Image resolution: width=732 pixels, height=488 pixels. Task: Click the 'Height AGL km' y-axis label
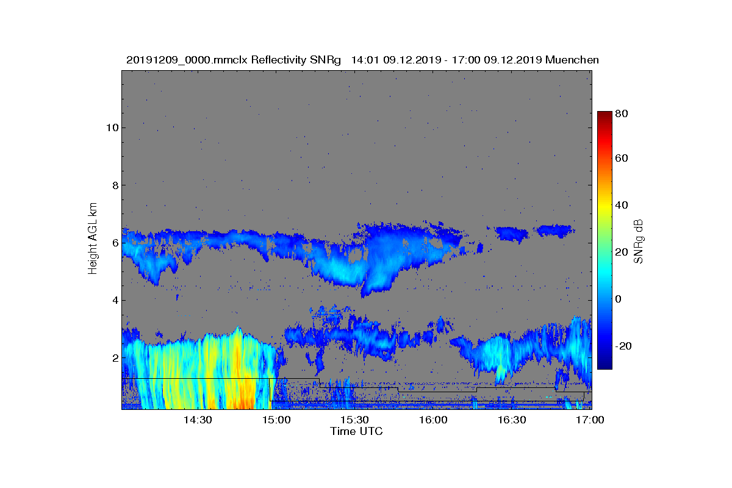pyautogui.click(x=93, y=240)
